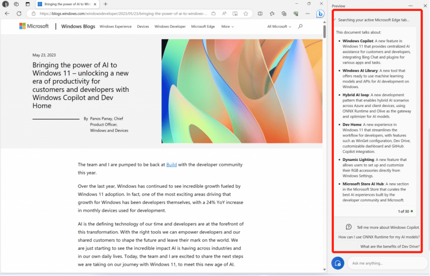Screen dimensions: 430x276
Task: Click 'What are the benefits of Dev Drive?' suggestion
Action: pos(390,247)
